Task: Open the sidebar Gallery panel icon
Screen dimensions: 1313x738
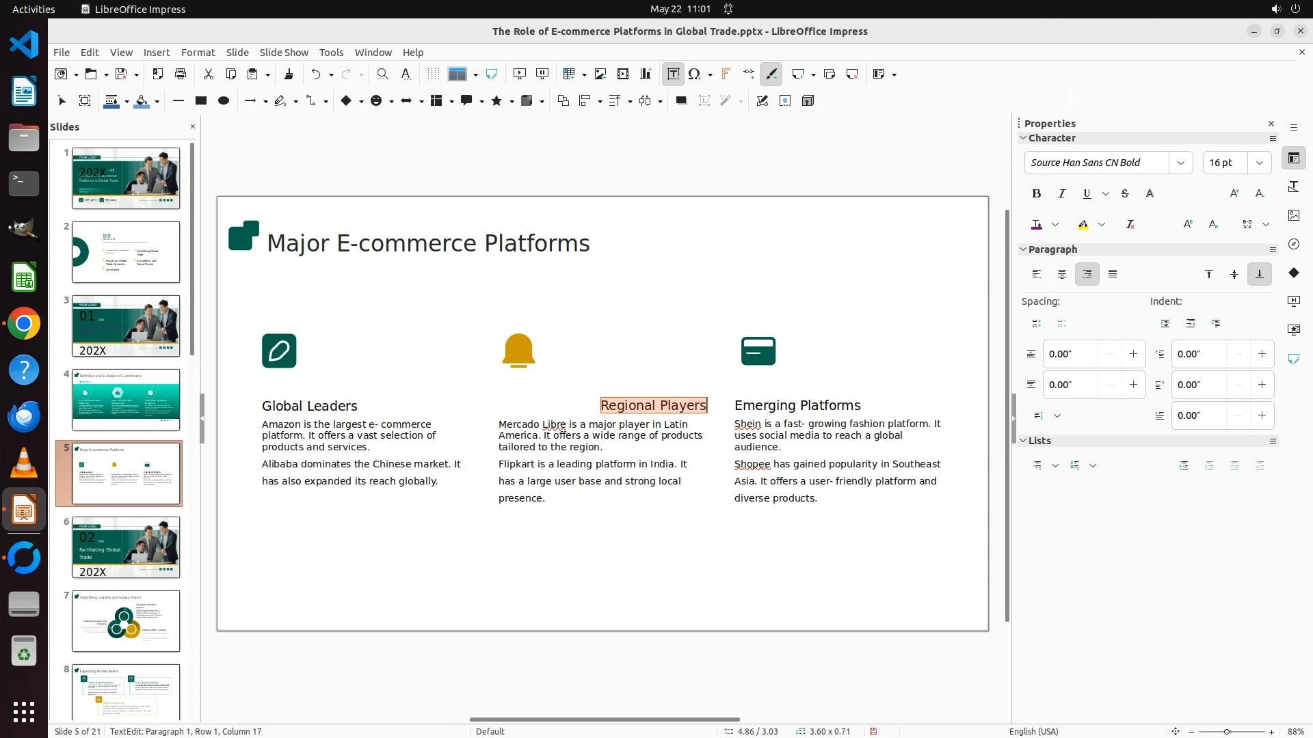Action: click(x=1293, y=215)
